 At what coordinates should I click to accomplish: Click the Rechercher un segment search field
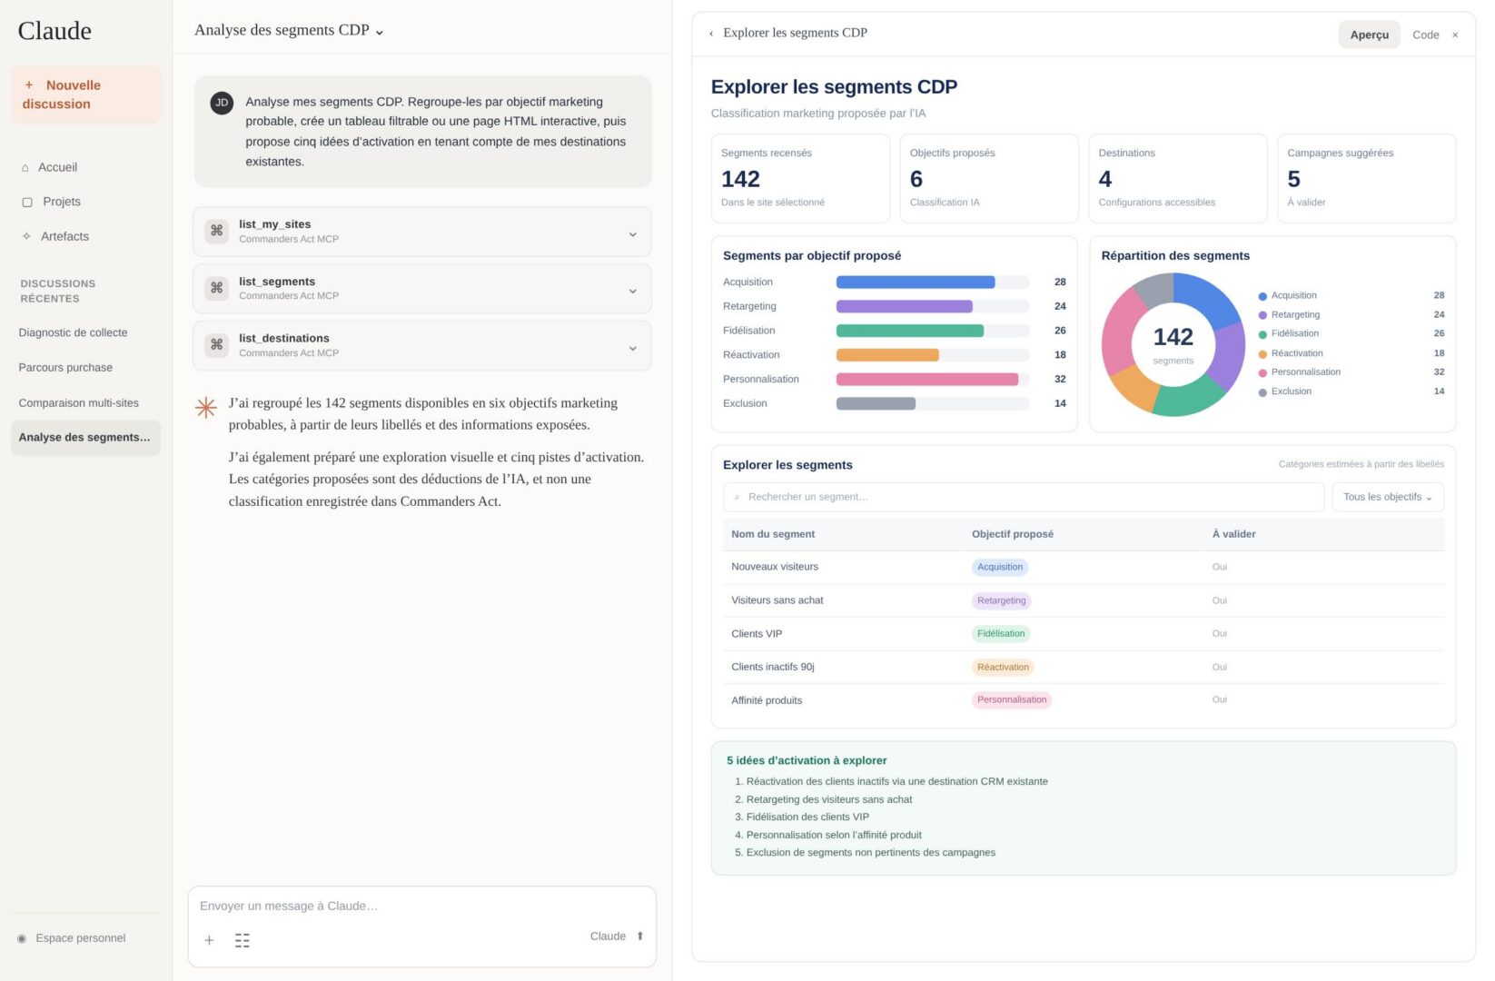1024,498
